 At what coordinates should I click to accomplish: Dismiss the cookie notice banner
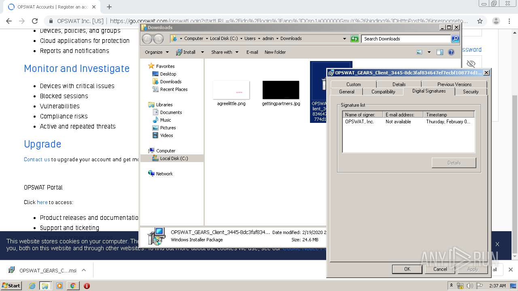coord(497,244)
